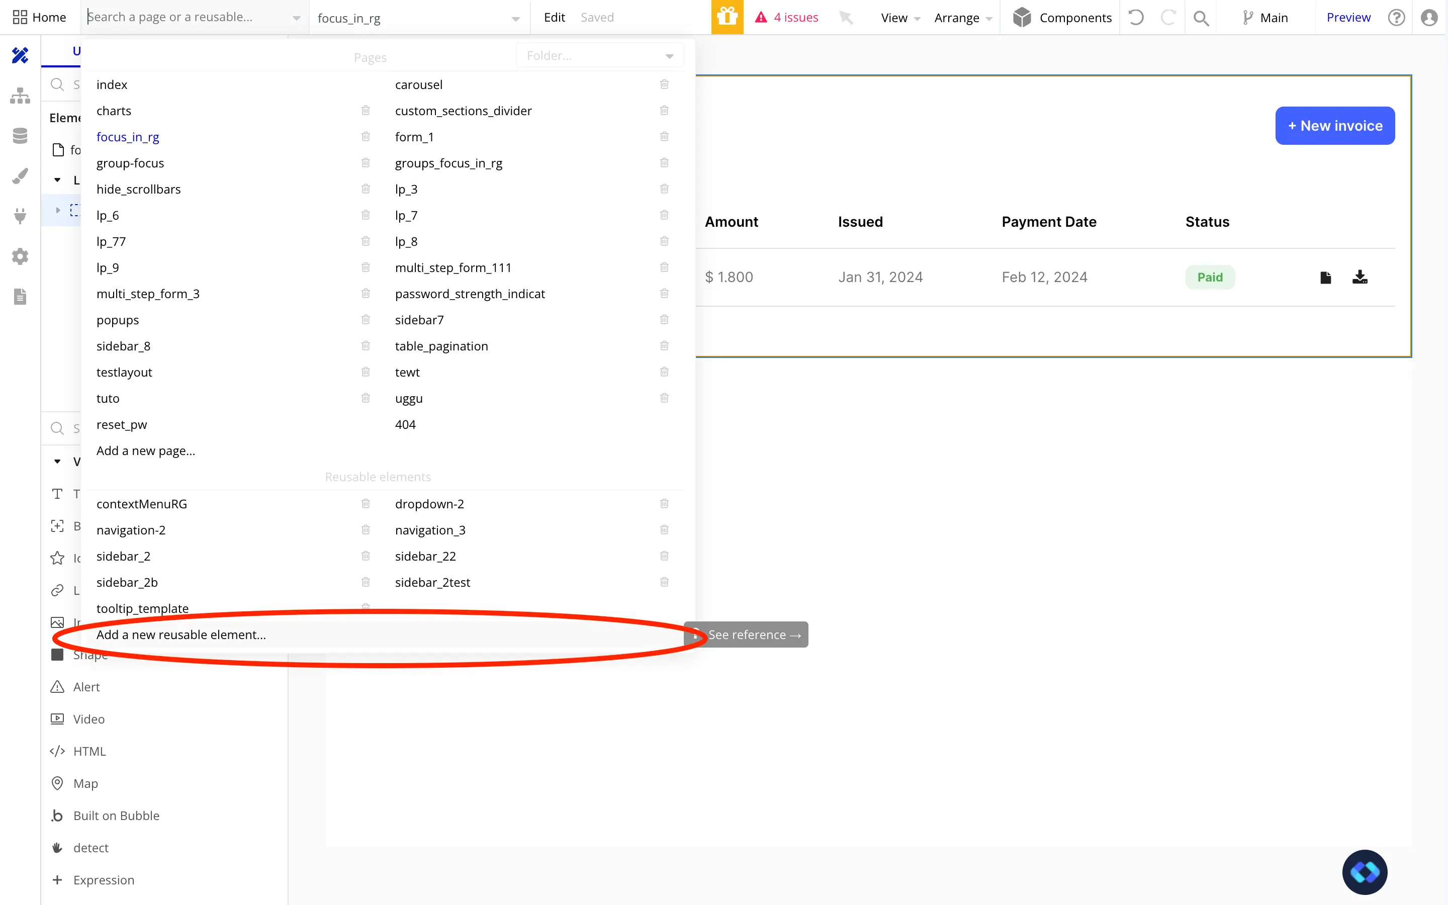Image resolution: width=1448 pixels, height=905 pixels.
Task: Open the Settings gear in the sidebar
Action: 20,256
